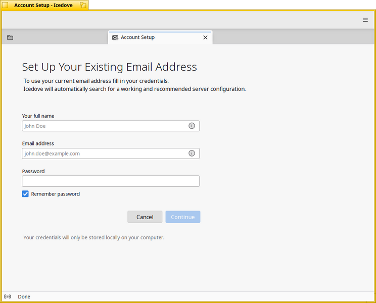Click the Remember password label
The image size is (376, 303).
click(56, 194)
